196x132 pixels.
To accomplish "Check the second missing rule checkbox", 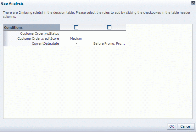I will [109, 27].
